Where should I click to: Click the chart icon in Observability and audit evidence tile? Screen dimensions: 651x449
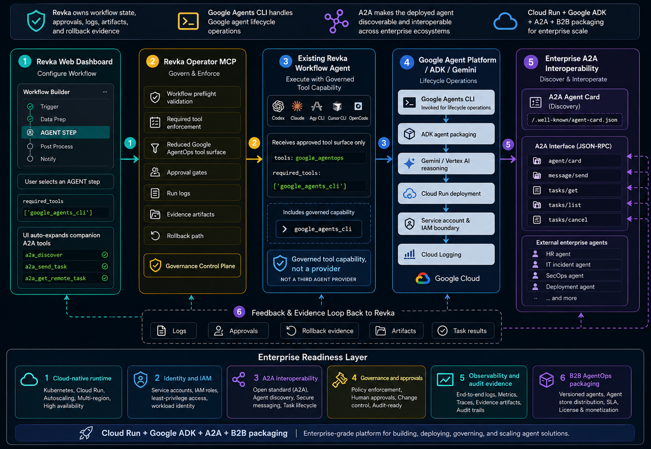445,379
